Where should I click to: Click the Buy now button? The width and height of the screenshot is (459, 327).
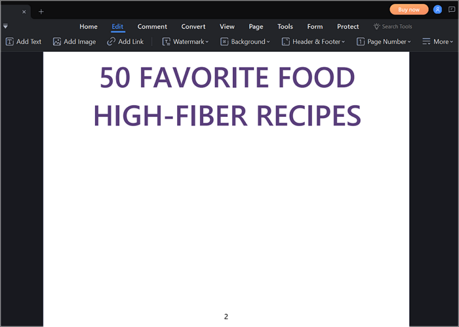point(409,10)
